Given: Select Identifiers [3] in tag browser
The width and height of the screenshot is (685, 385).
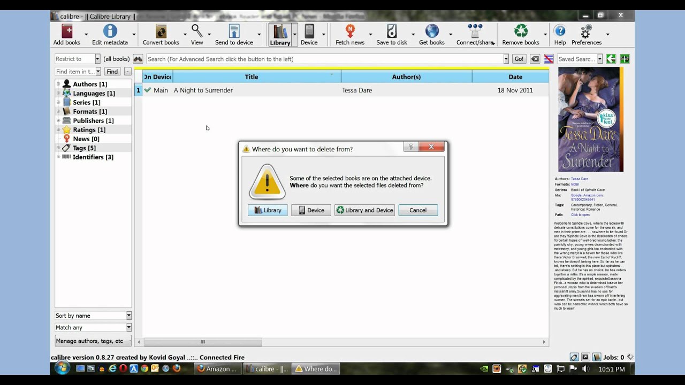Looking at the screenshot, I should [x=93, y=157].
